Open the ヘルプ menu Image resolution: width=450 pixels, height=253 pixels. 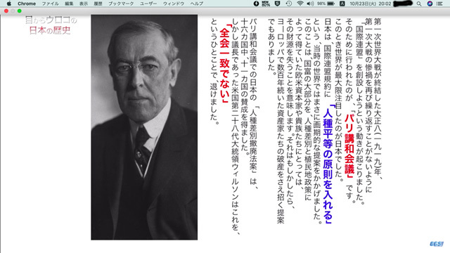pyautogui.click(x=196, y=4)
